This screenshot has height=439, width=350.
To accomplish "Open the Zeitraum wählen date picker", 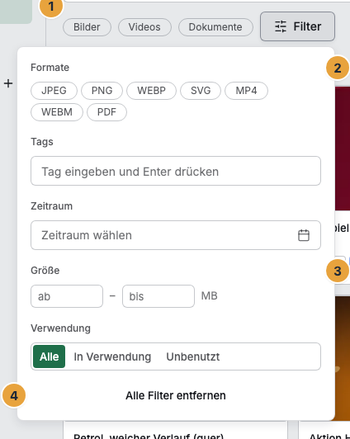I will tap(176, 235).
